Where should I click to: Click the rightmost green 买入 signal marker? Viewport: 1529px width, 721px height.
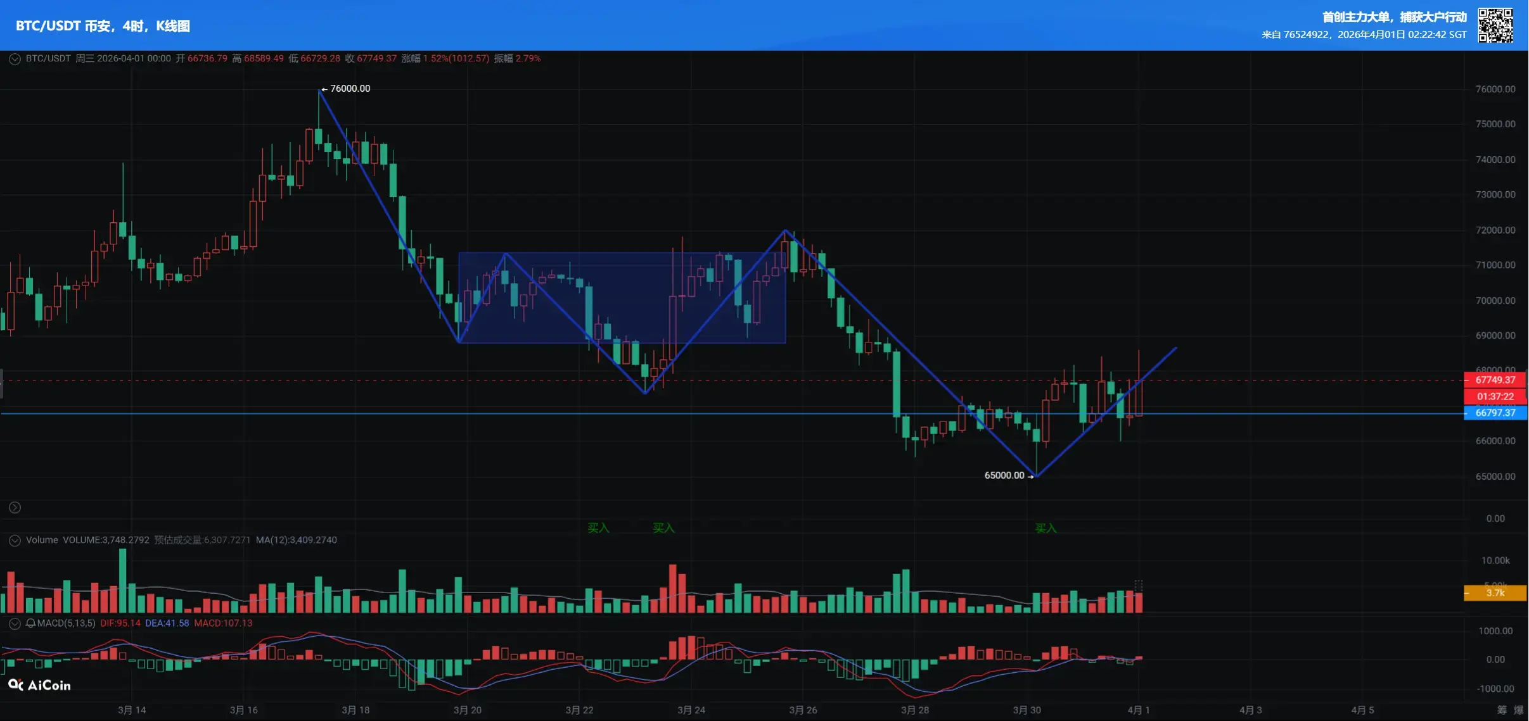(x=1046, y=528)
